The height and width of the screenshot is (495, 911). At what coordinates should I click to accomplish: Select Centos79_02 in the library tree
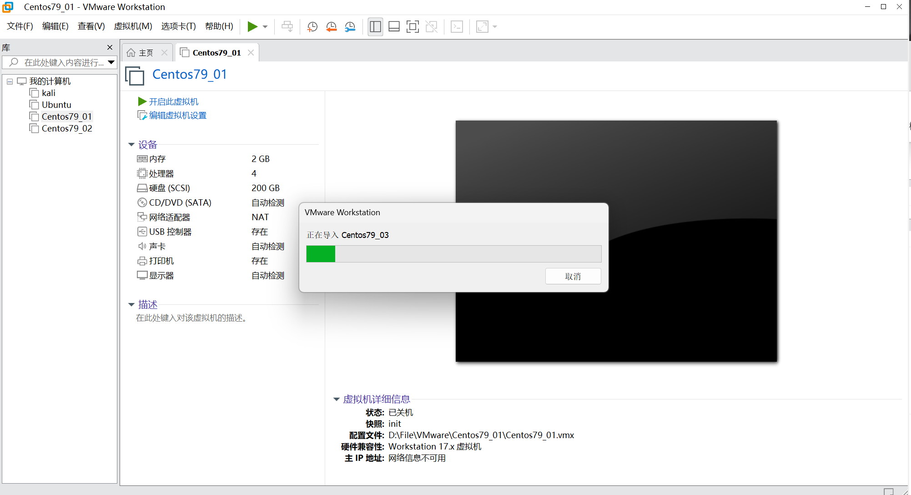[67, 128]
